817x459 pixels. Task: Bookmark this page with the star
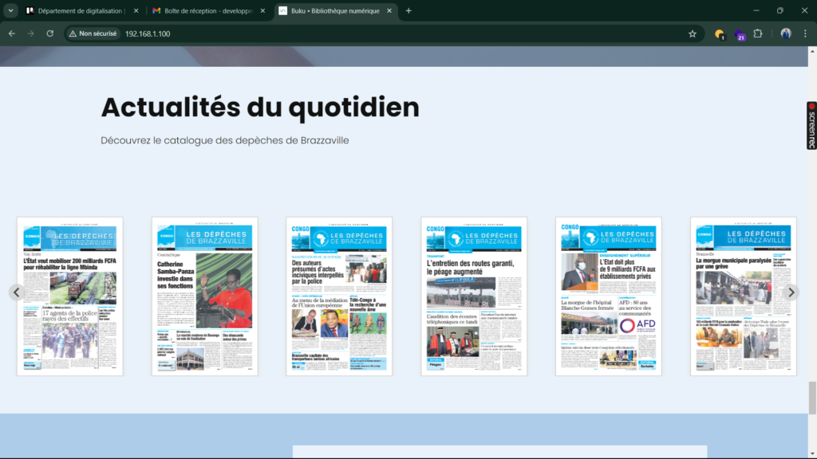[x=692, y=33]
